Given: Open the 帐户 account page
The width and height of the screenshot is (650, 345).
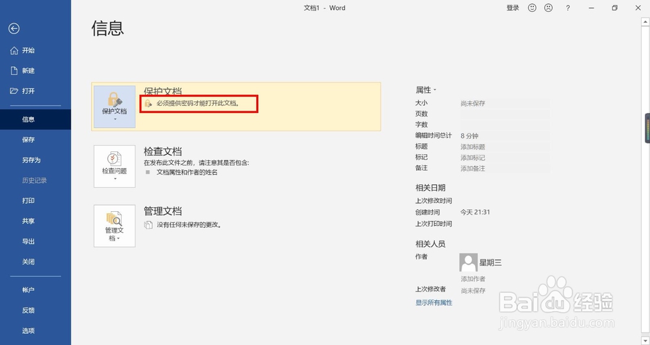Looking at the screenshot, I should [x=28, y=290].
